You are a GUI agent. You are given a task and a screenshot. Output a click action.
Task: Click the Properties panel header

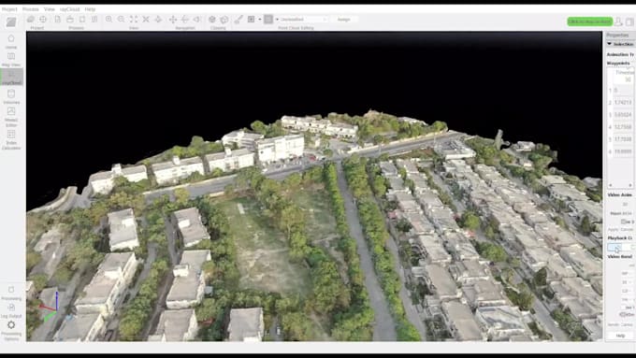[x=620, y=36]
